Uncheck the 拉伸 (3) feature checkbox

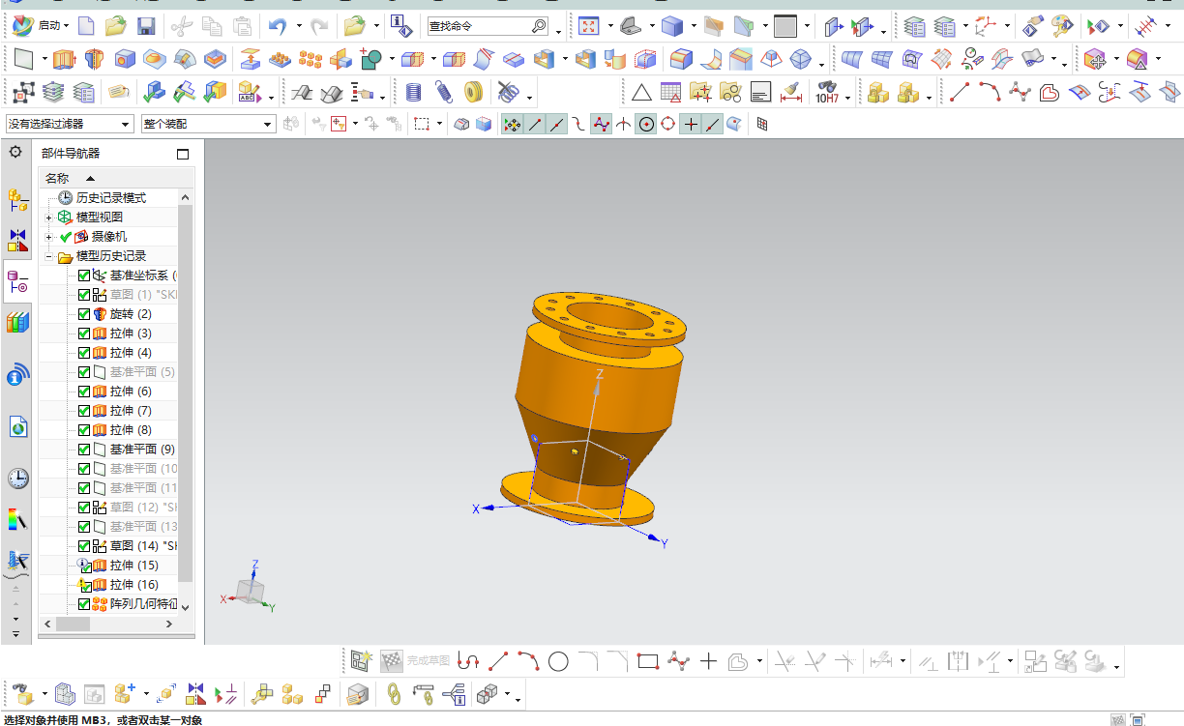(84, 334)
